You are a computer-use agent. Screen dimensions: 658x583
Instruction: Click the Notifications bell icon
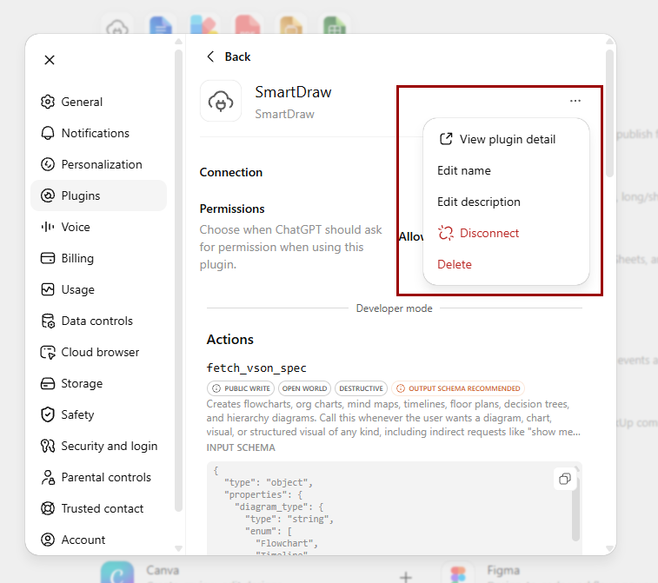pyautogui.click(x=48, y=133)
